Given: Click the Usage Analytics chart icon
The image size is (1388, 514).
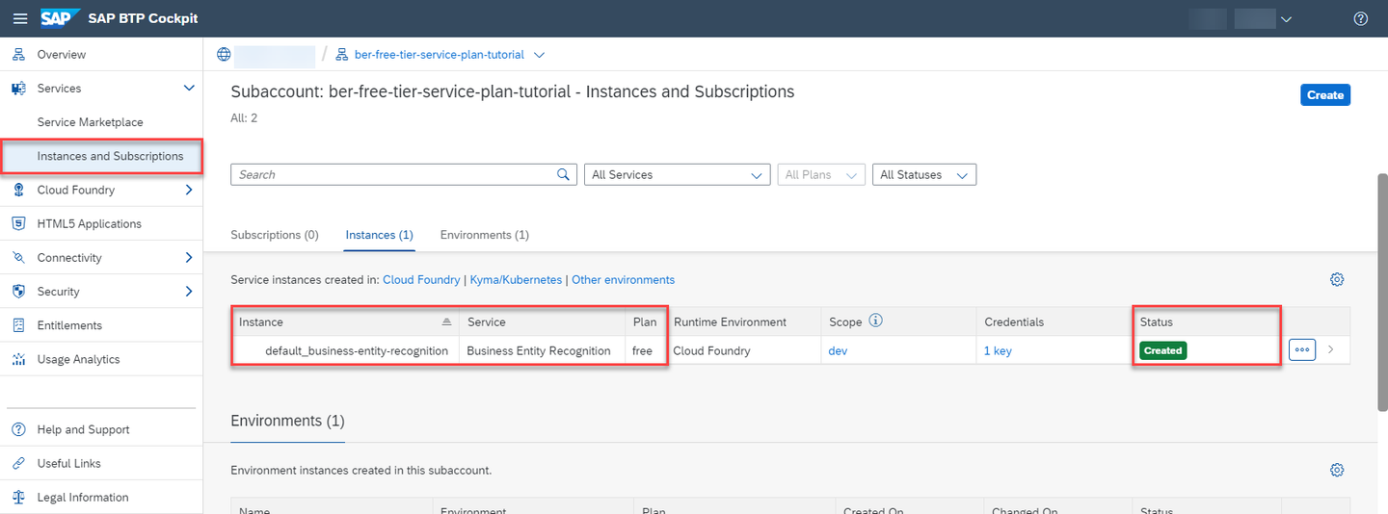Looking at the screenshot, I should 18,359.
